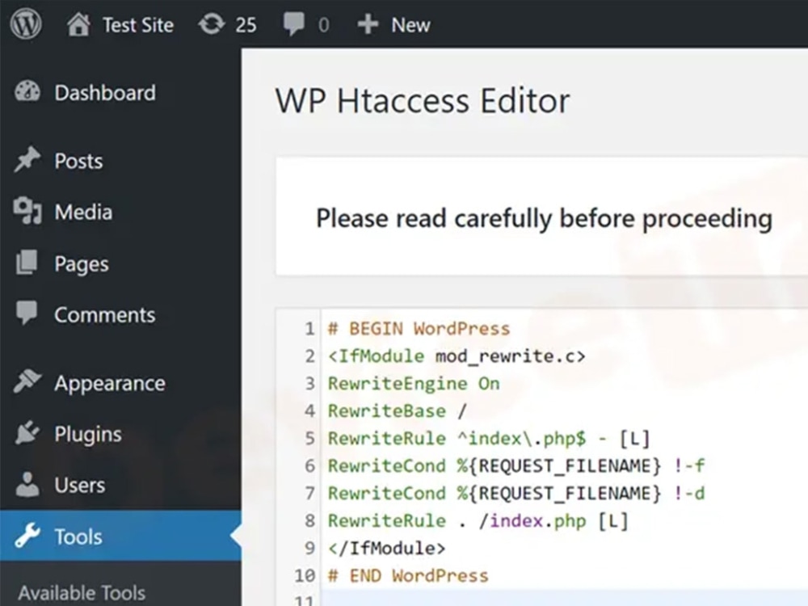The image size is (808, 606).
Task: Click the Dashboard gauge icon
Action: click(27, 92)
